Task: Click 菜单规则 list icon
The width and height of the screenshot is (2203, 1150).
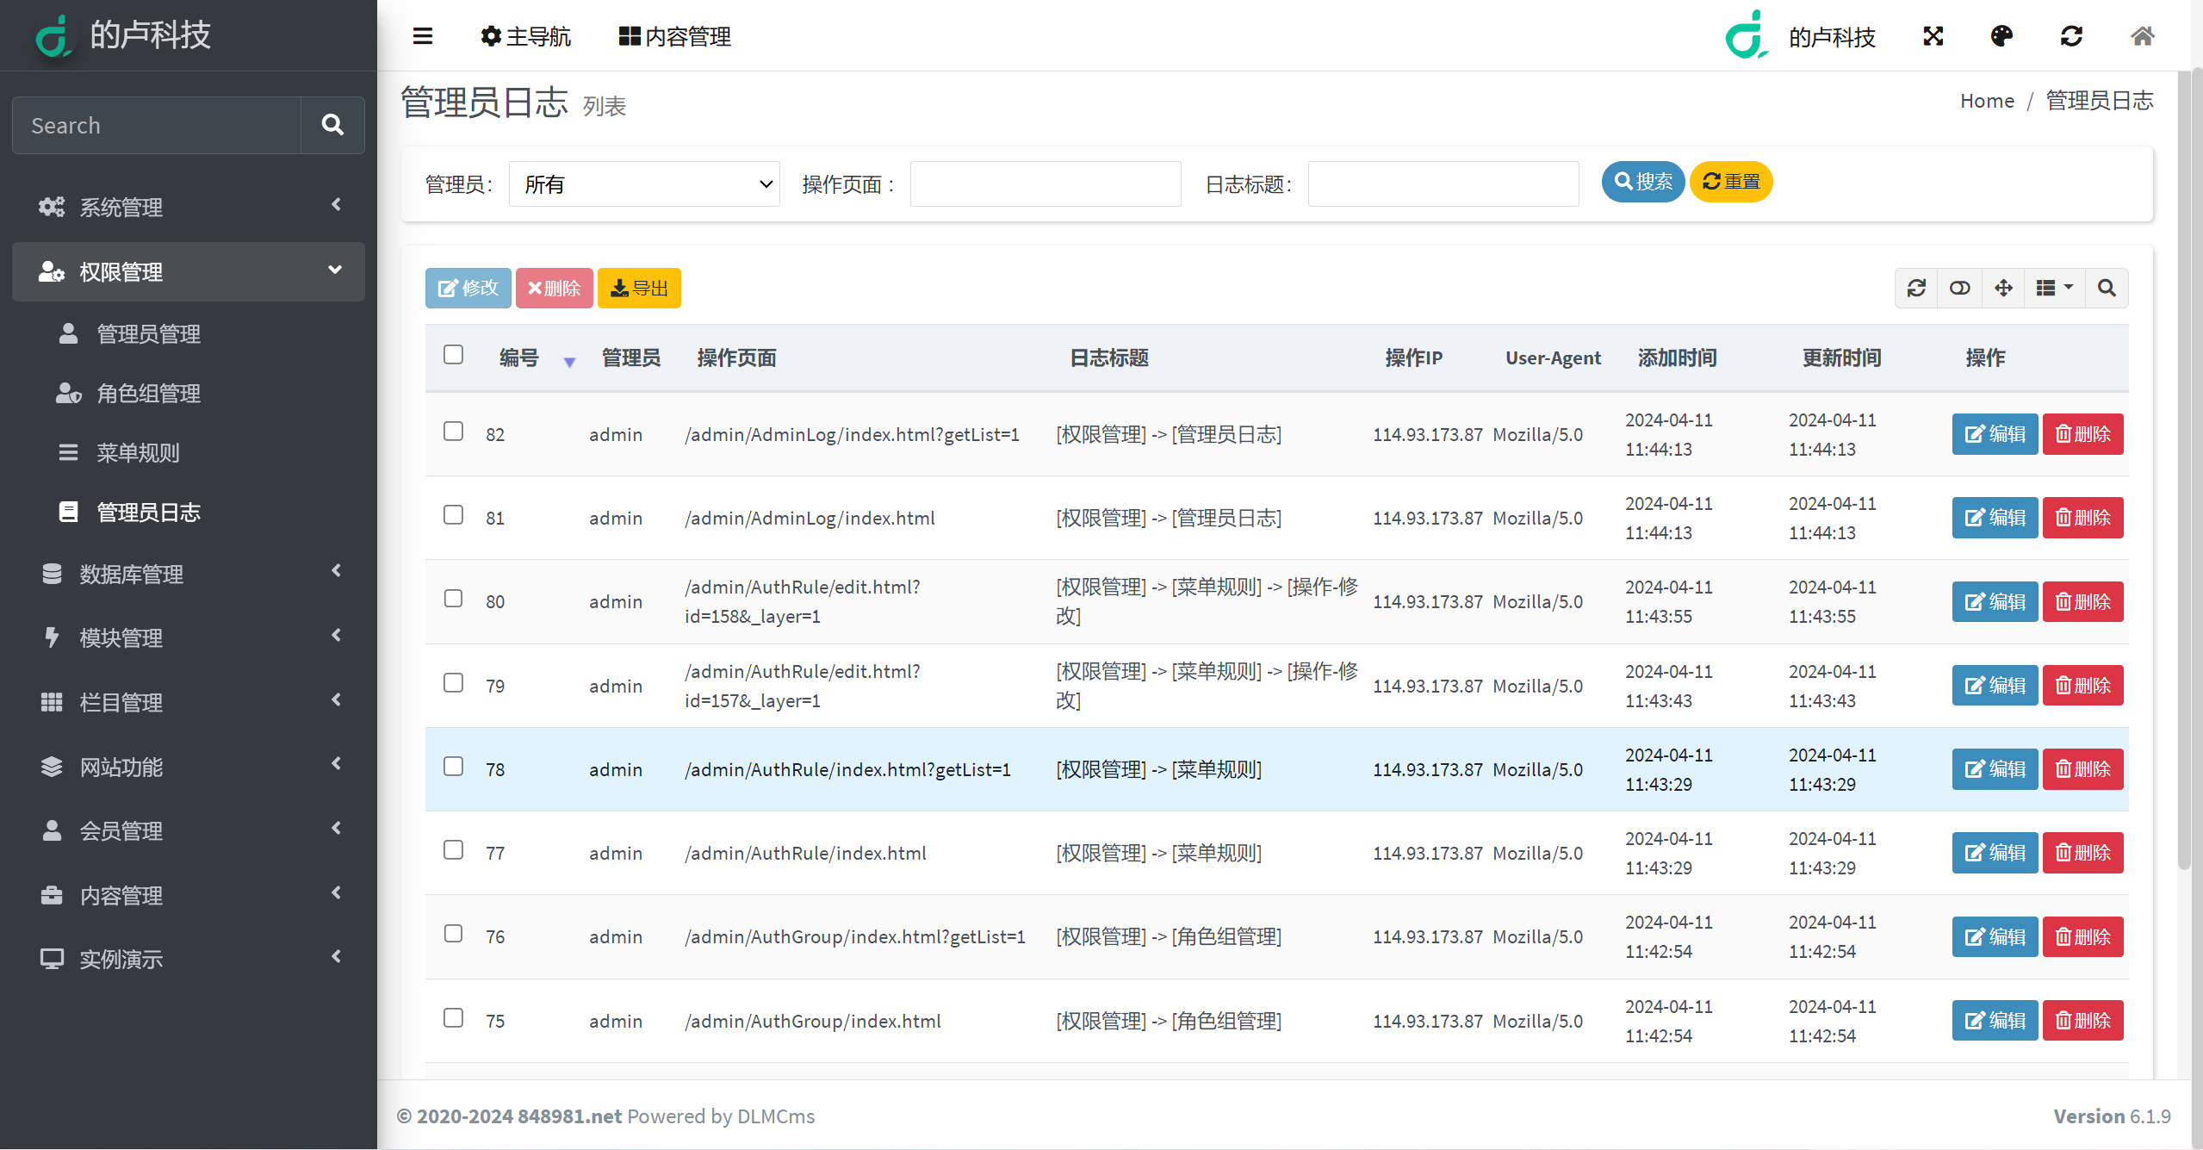Action: pyautogui.click(x=68, y=452)
